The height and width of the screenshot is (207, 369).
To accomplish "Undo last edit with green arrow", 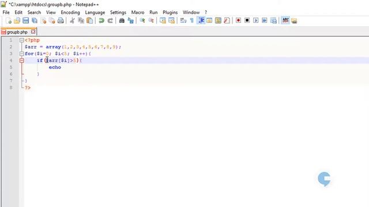I will (x=101, y=21).
